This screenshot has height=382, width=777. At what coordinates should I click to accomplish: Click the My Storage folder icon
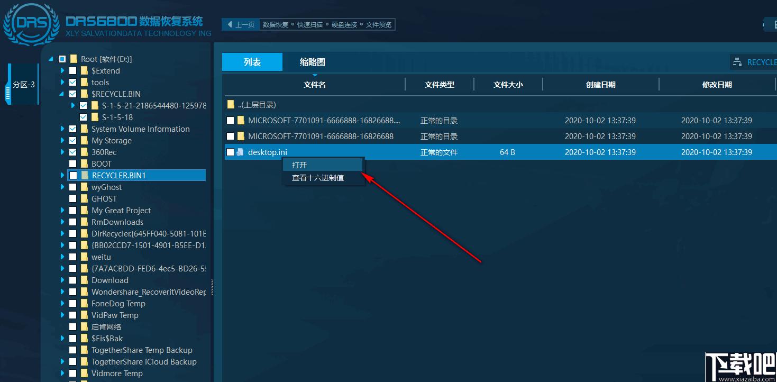point(85,141)
